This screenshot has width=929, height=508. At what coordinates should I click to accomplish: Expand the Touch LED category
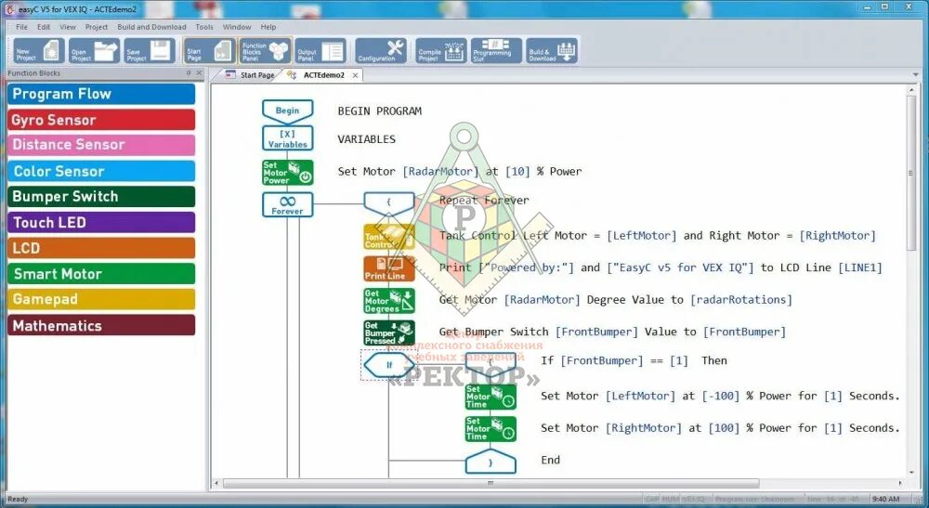click(x=101, y=223)
